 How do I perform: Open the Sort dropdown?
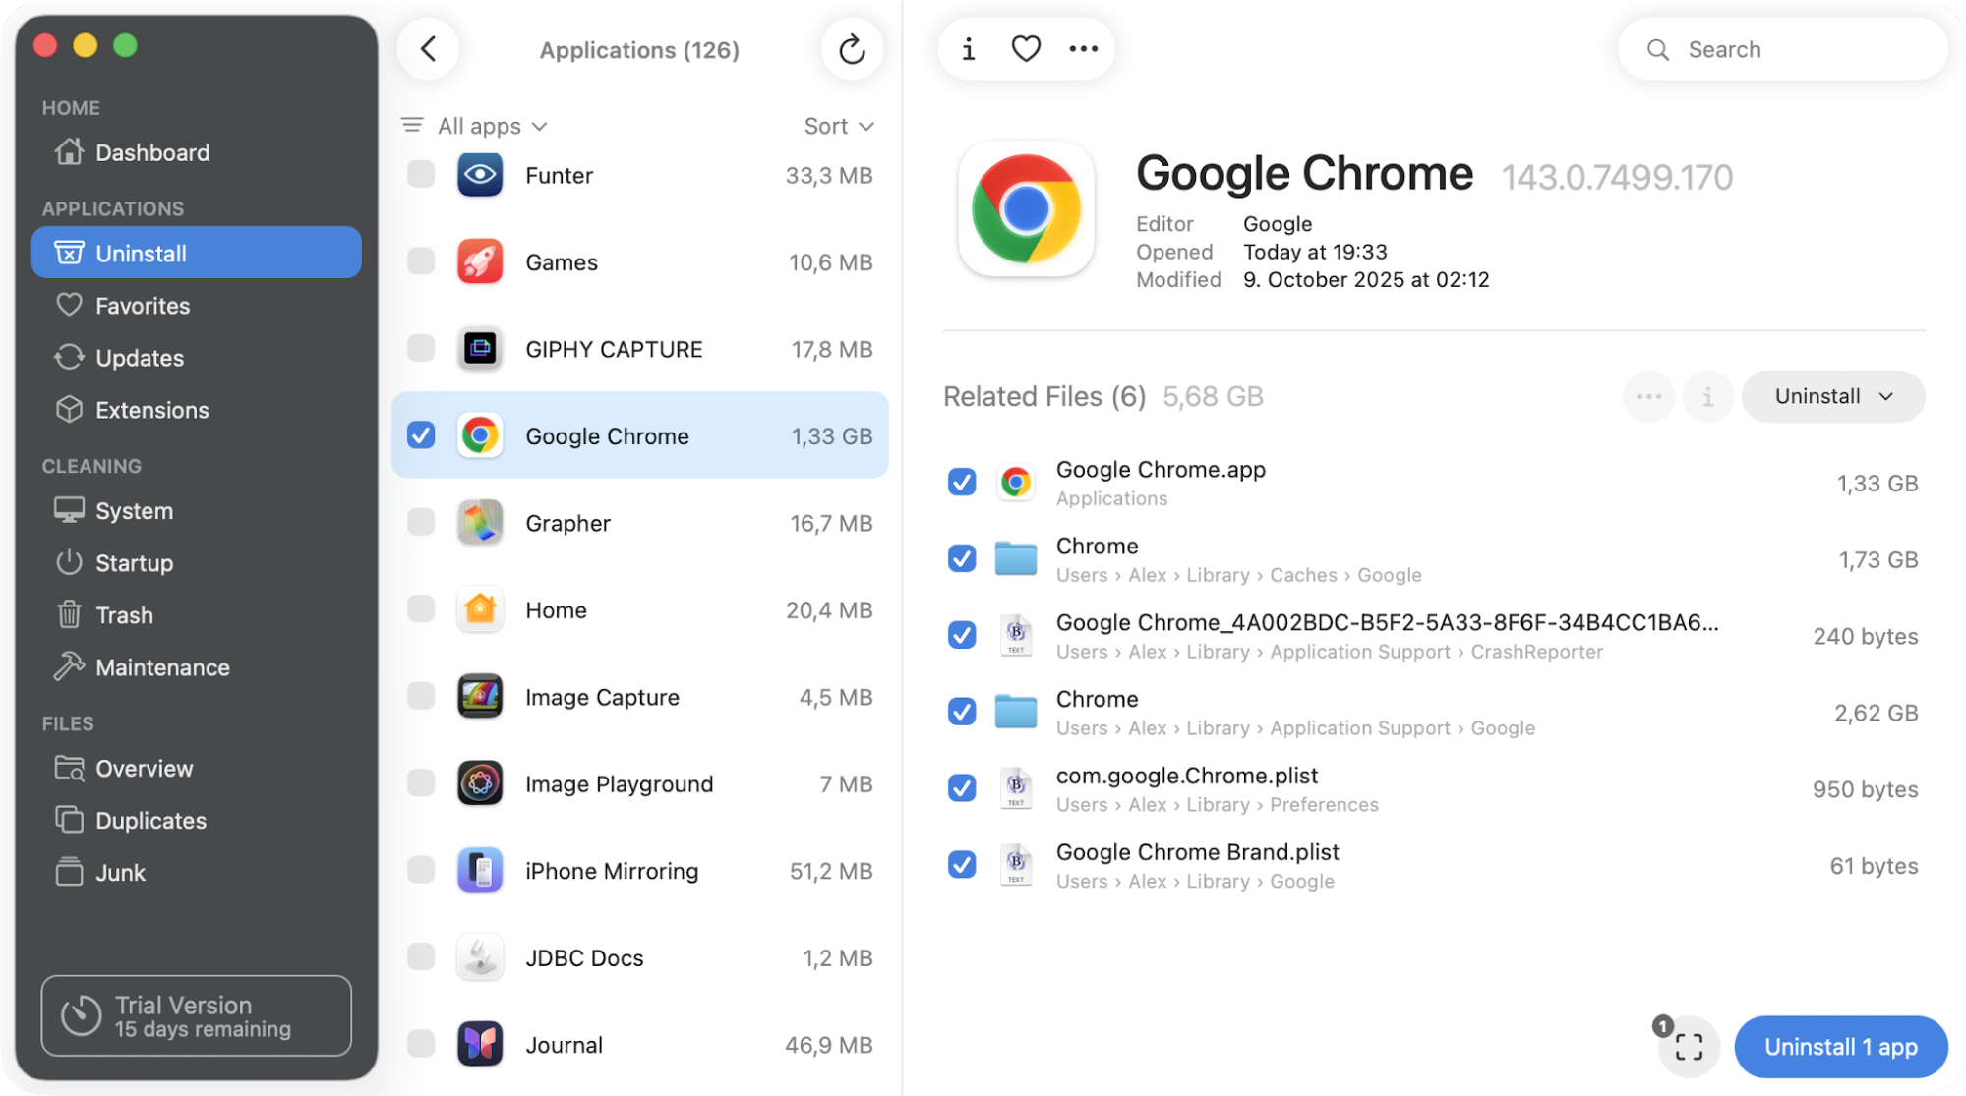point(839,126)
